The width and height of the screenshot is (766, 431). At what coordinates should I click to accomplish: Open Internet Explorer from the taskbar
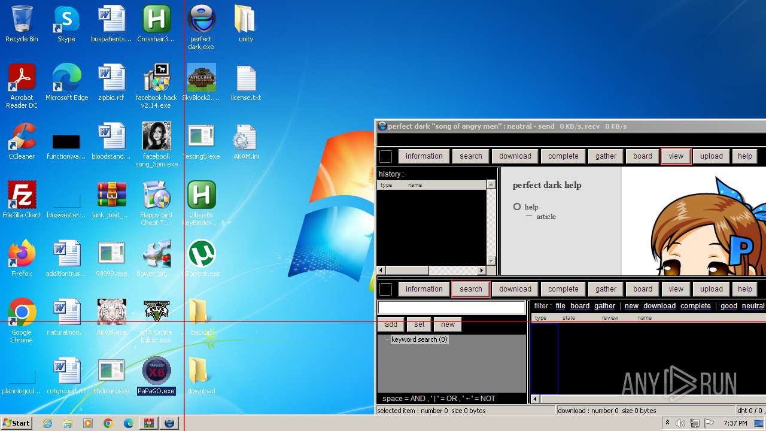pos(47,423)
